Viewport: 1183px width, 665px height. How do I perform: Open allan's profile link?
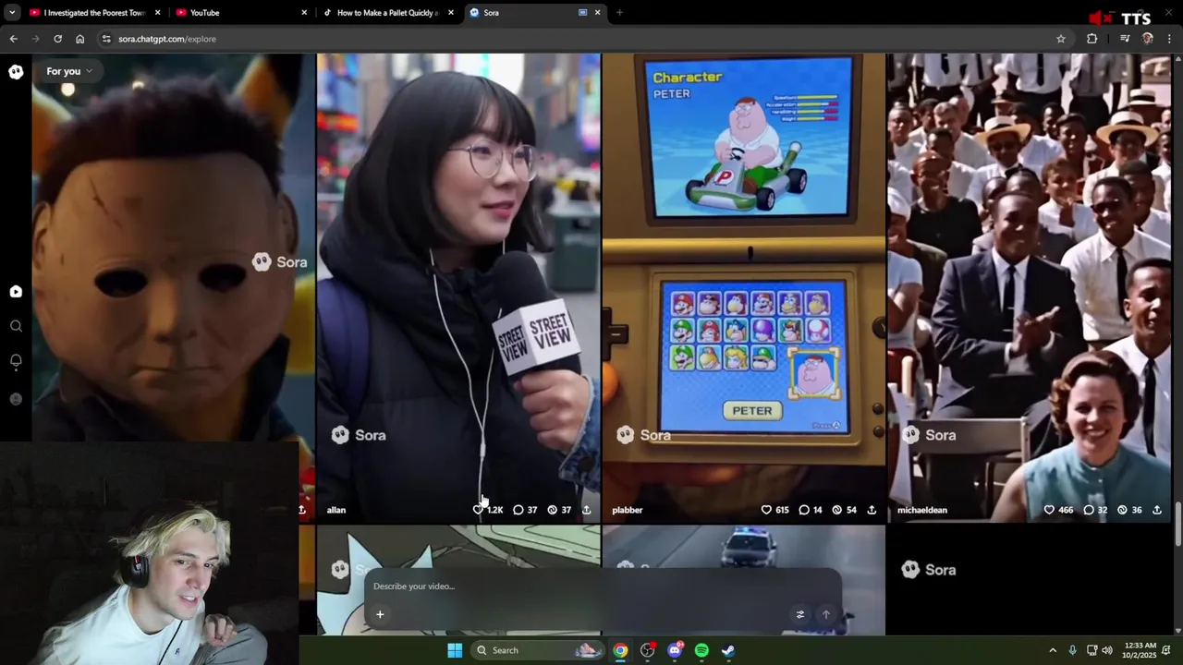click(x=336, y=510)
